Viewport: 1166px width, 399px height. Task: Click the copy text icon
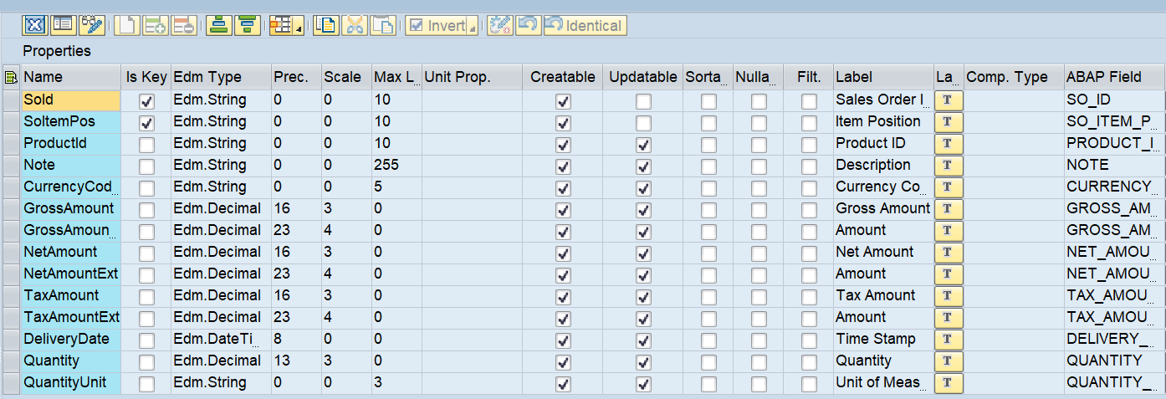point(325,25)
